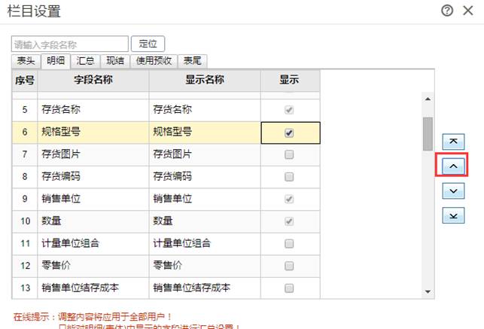Click the table scrollbar down arrow

[x=428, y=291]
